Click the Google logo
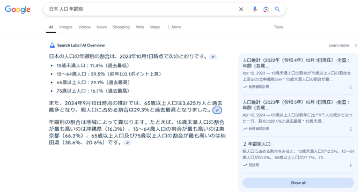 point(18,10)
